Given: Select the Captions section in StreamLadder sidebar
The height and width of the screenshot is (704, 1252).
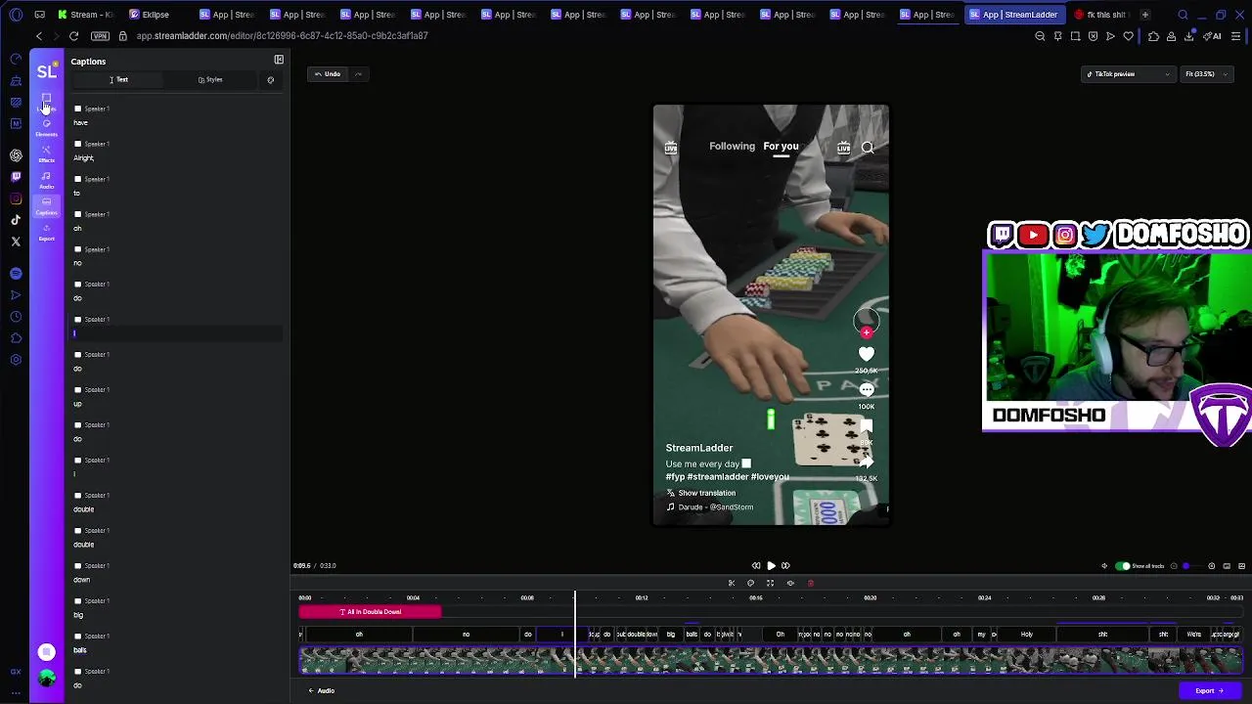Looking at the screenshot, I should click(46, 206).
